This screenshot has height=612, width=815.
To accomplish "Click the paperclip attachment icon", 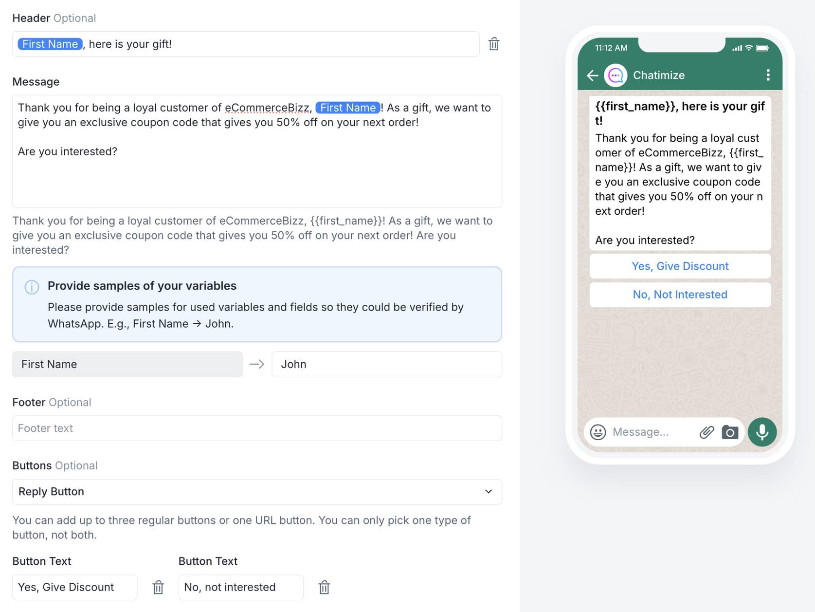I will 706,432.
